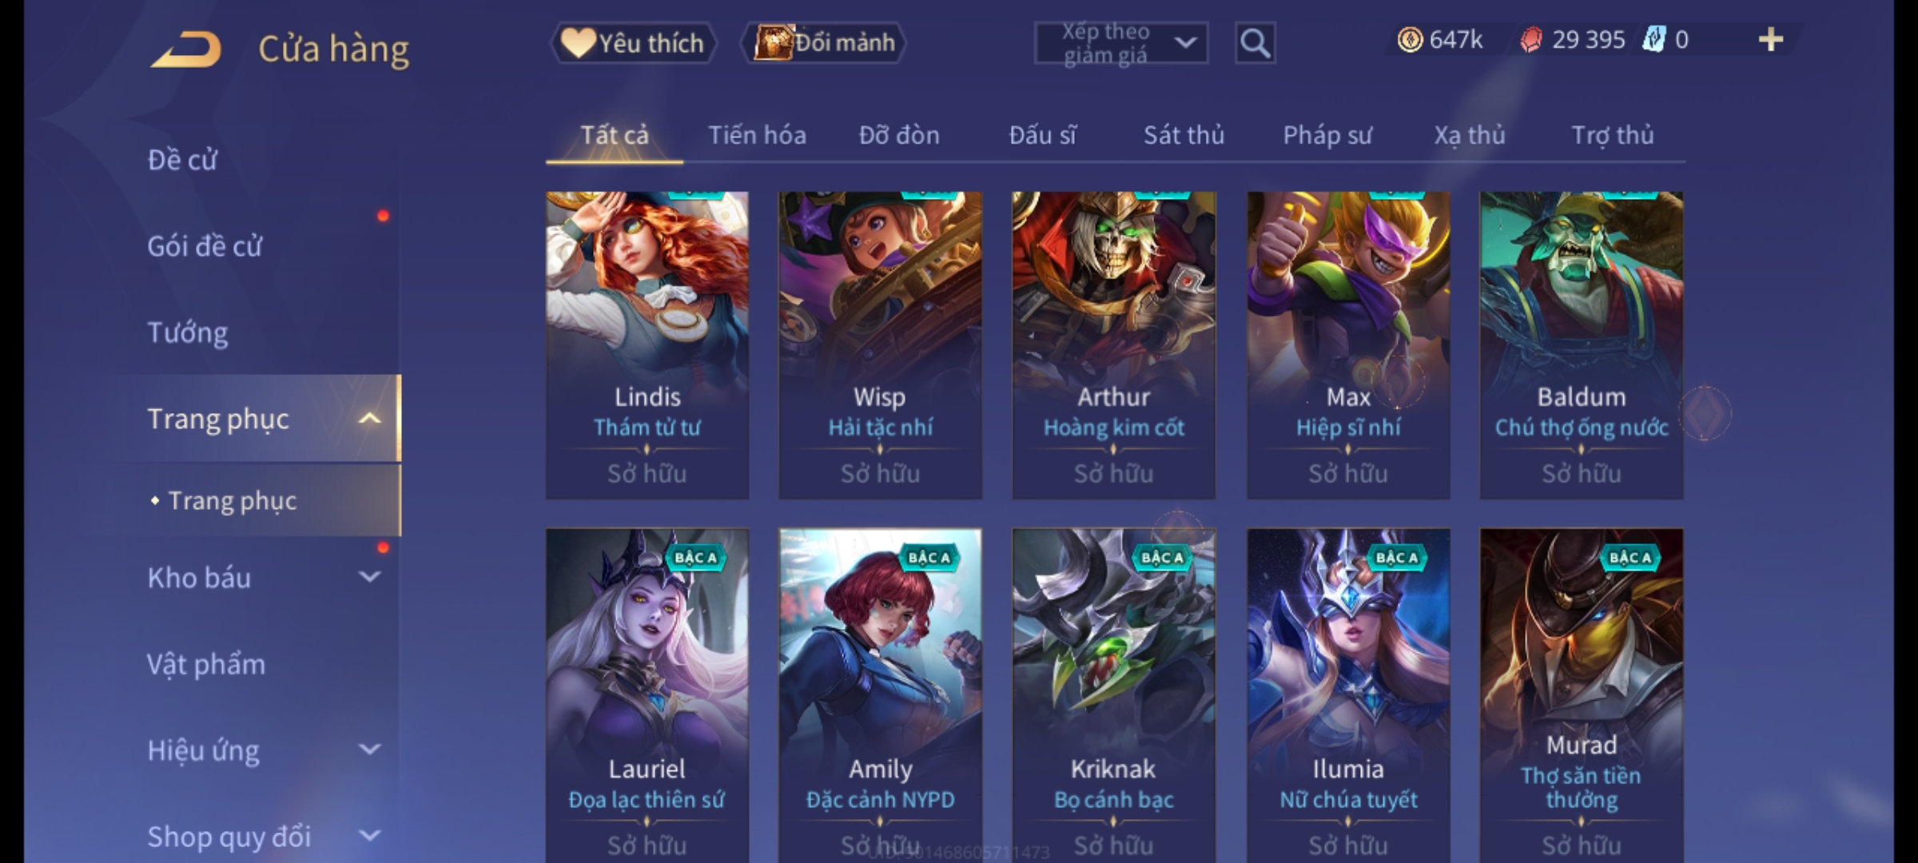Go to Gói đề cử section
The height and width of the screenshot is (863, 1918).
[x=205, y=246]
